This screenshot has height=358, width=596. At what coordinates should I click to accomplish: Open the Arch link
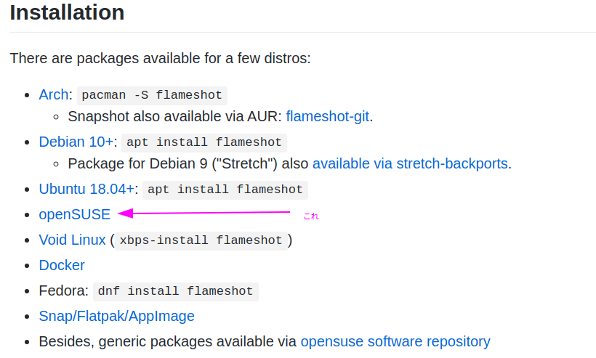[x=53, y=95]
